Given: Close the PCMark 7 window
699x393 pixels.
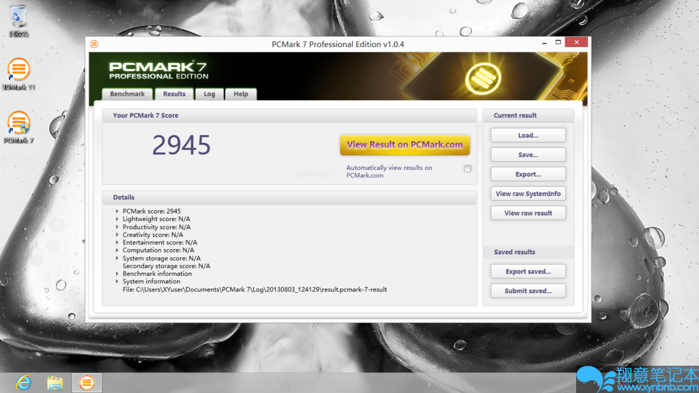Looking at the screenshot, I should pyautogui.click(x=576, y=42).
